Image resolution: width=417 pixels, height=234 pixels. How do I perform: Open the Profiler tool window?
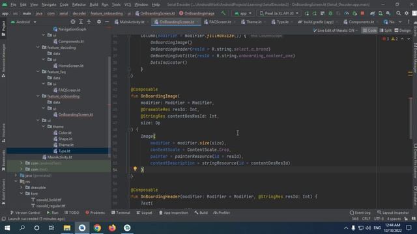222,213
